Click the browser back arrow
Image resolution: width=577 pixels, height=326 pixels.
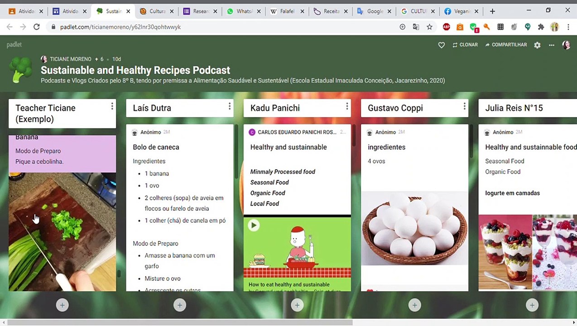point(10,27)
